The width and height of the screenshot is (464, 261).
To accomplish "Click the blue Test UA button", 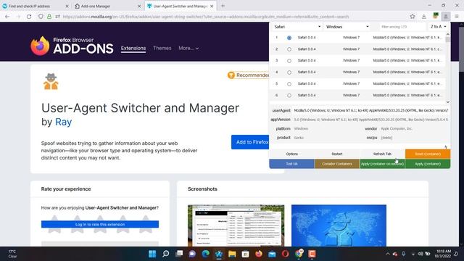I will coord(291,164).
